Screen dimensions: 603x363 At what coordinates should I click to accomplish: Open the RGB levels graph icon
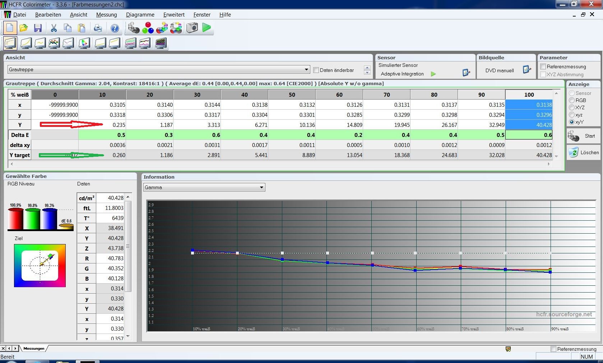(54, 43)
